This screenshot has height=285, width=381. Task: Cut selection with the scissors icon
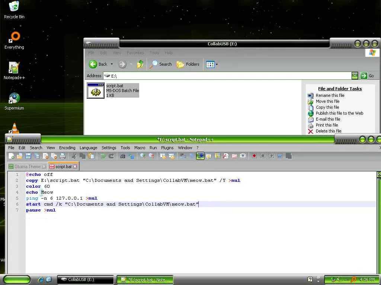point(74,156)
